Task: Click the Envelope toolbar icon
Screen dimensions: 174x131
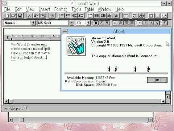Action: point(126,16)
